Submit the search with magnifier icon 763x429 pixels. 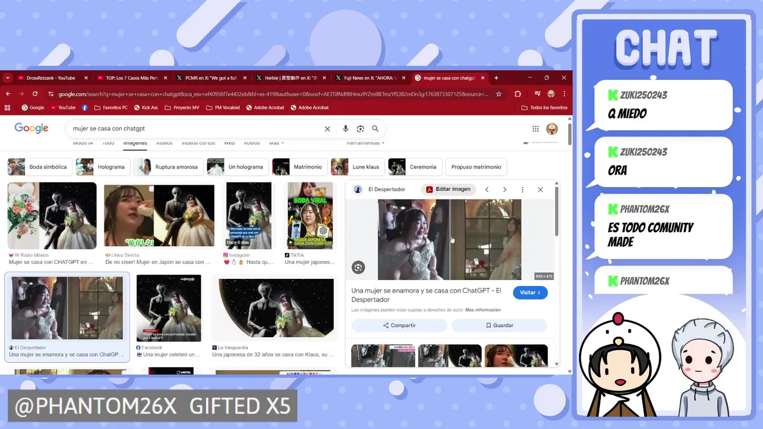pos(375,129)
